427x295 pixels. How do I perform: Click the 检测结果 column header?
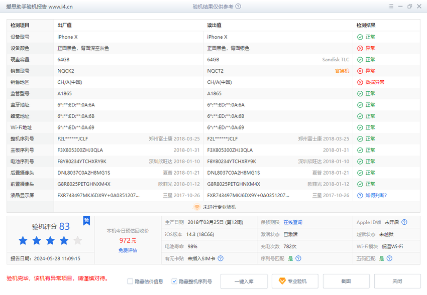(366, 25)
